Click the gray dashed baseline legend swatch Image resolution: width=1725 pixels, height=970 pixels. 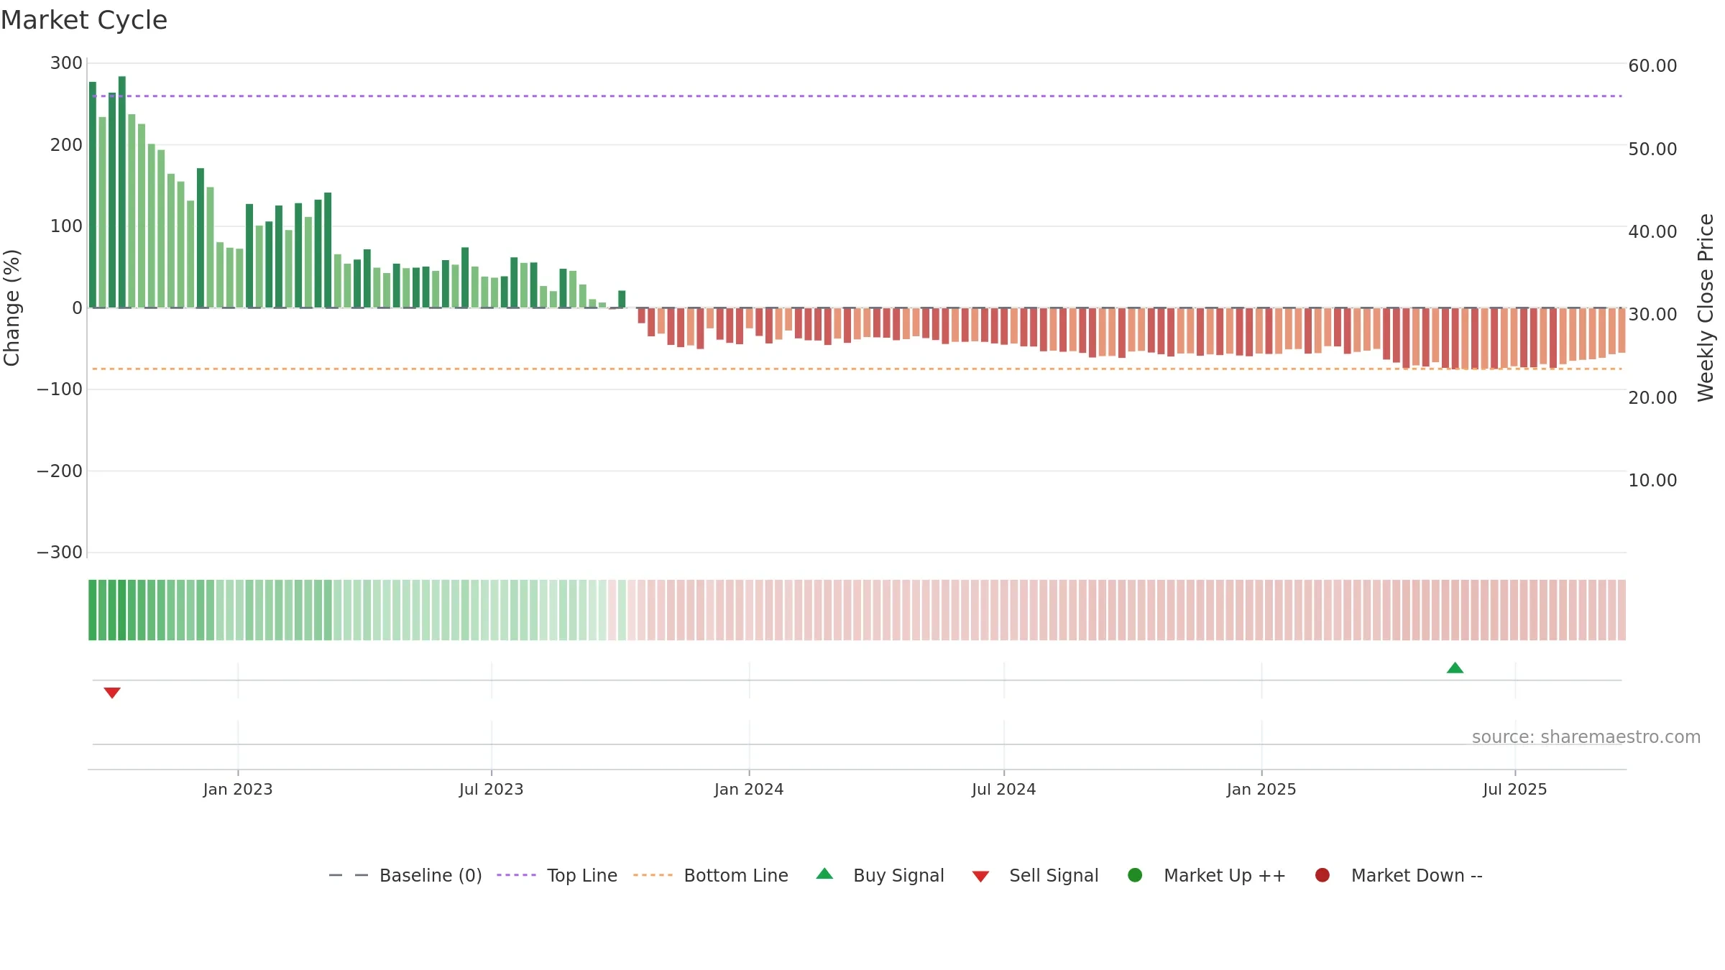[x=349, y=875]
